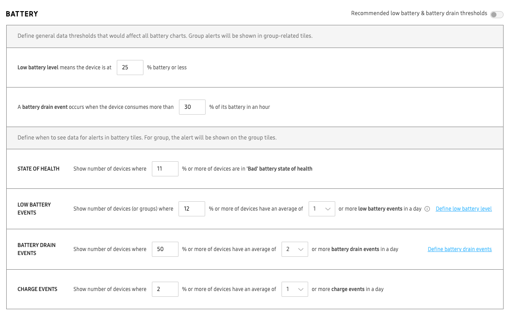Click the "'Bad' battery state of health" text
Viewport: 508px width, 315px height.
[279, 169]
